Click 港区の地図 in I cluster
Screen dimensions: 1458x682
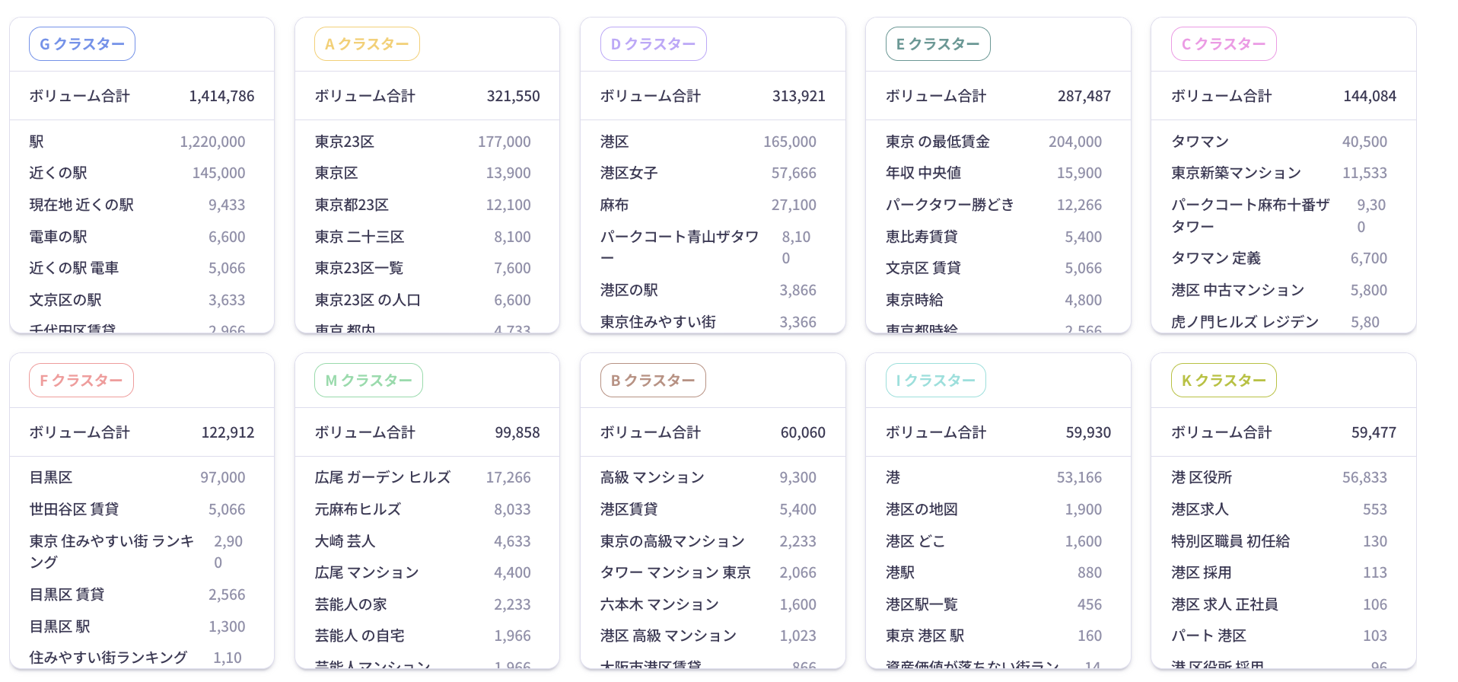pyautogui.click(x=922, y=509)
